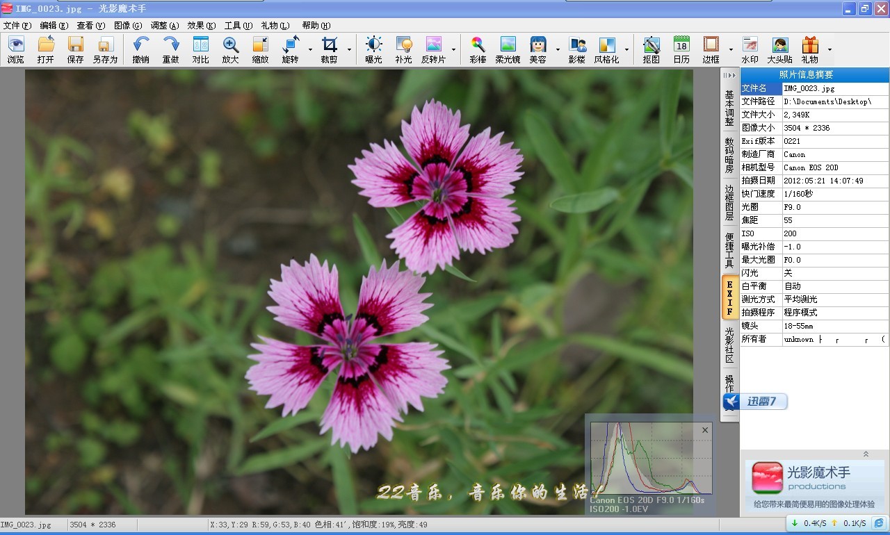Click the browser icon in the tray
Viewport: 890px width, 535px height.
coord(879,523)
